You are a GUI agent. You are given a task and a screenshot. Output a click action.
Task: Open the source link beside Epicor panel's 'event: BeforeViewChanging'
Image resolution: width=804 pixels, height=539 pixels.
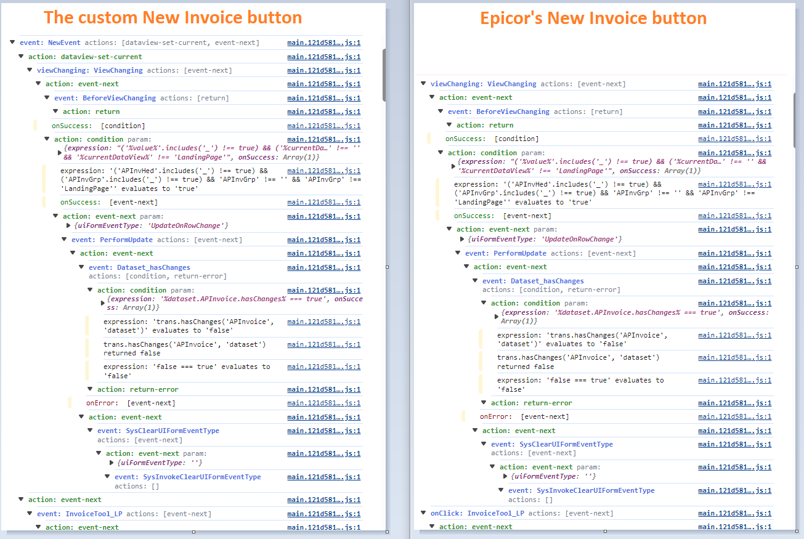pyautogui.click(x=735, y=111)
